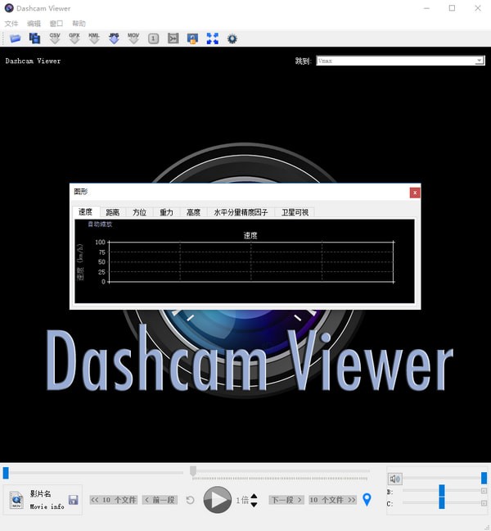
Task: Toggle the checkbox beside the C slider
Action: click(484, 504)
